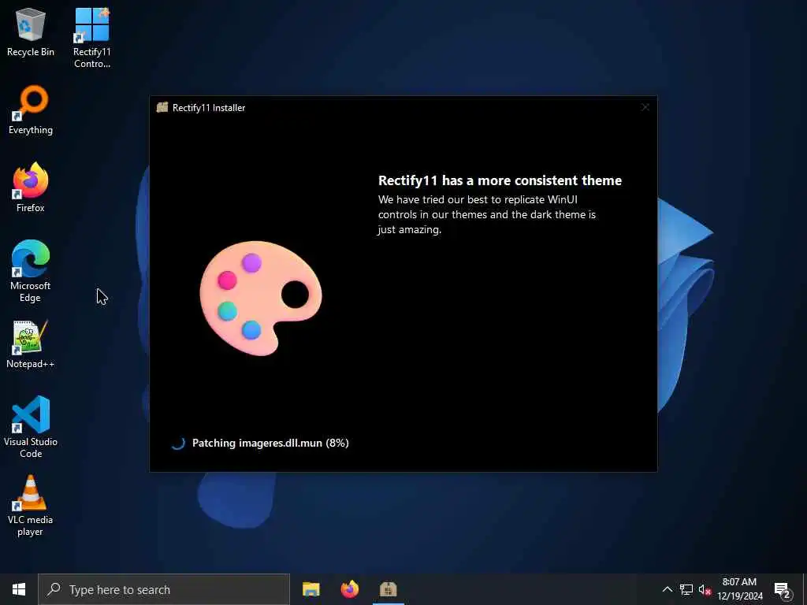
Task: Select the Firefox desktop shortcut
Action: (31, 187)
